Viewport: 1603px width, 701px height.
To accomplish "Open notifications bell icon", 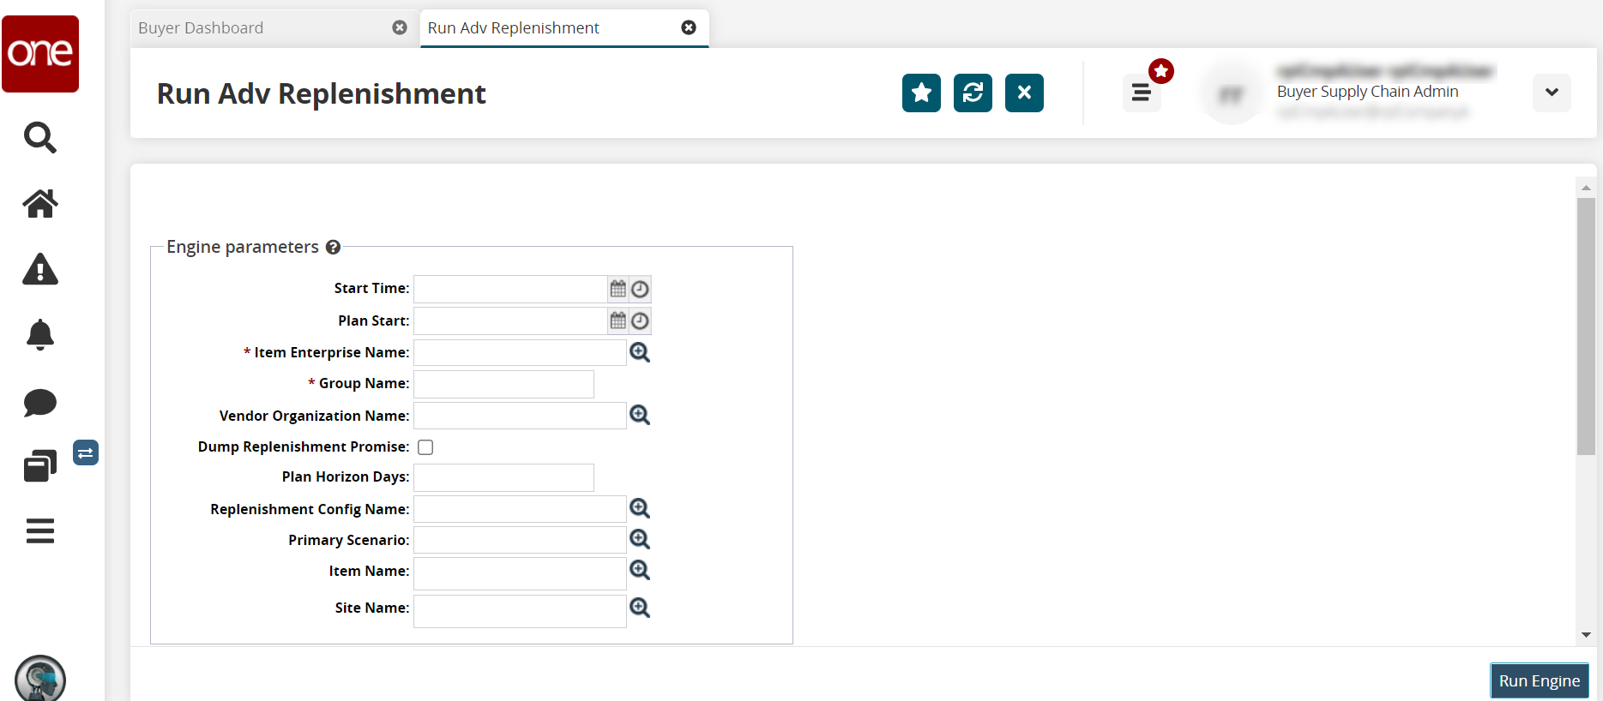I will 40,334.
